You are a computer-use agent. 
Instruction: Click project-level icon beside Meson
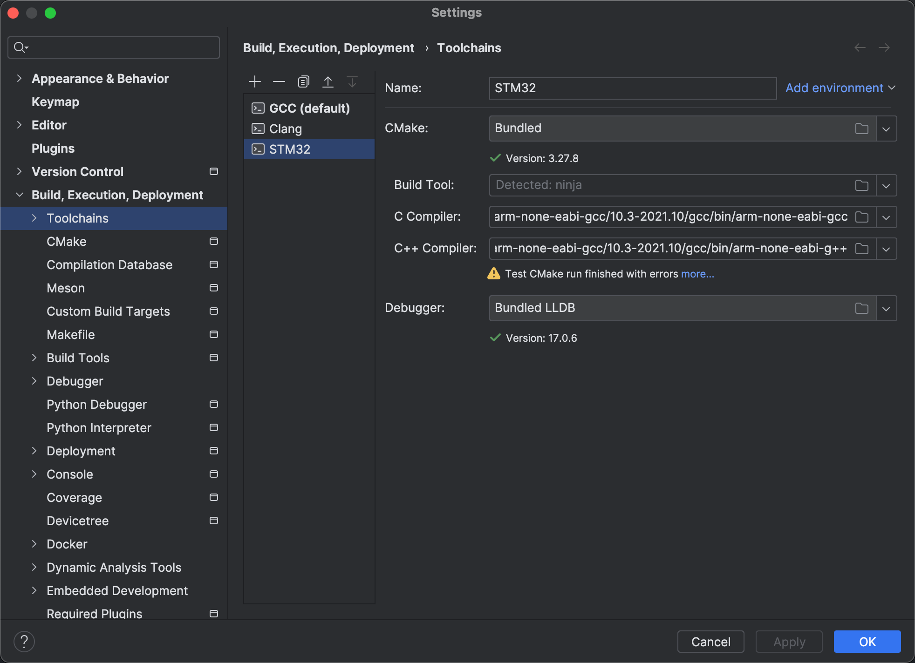click(214, 288)
